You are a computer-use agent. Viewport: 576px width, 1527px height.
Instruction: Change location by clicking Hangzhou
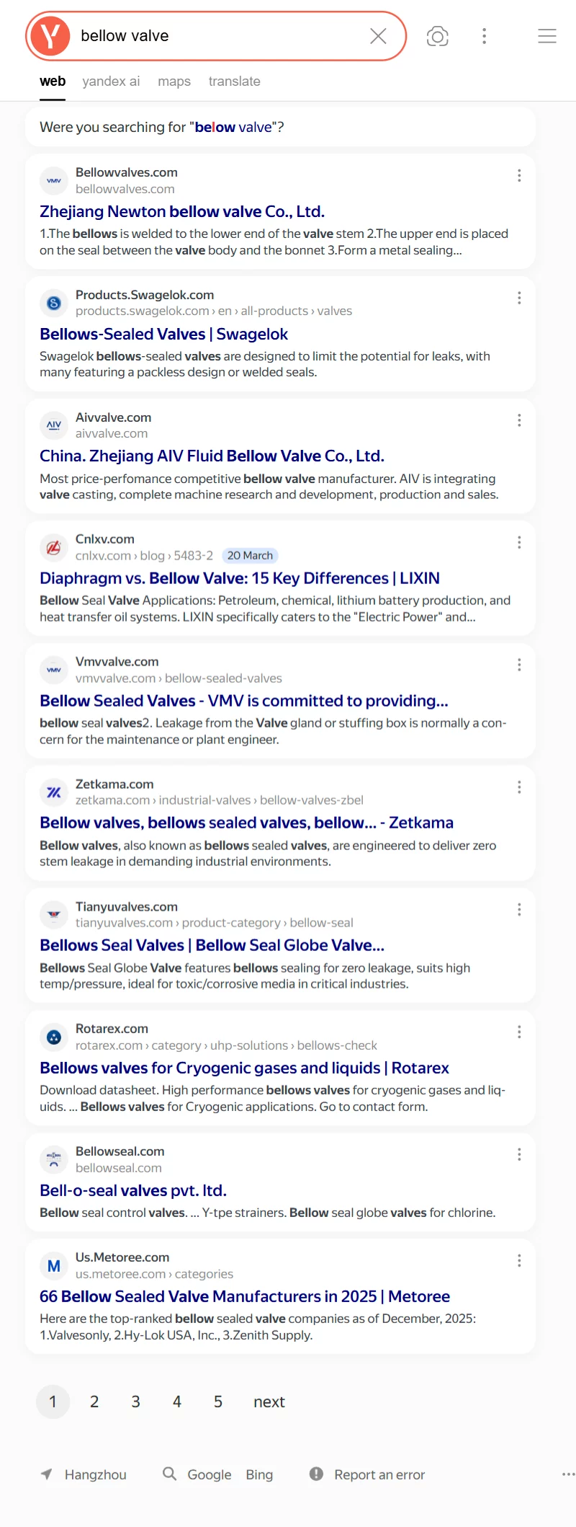coord(95,1474)
